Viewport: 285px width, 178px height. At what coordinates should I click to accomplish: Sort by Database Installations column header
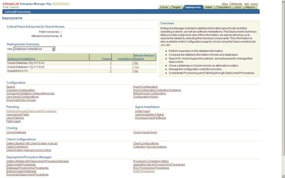click(21, 59)
